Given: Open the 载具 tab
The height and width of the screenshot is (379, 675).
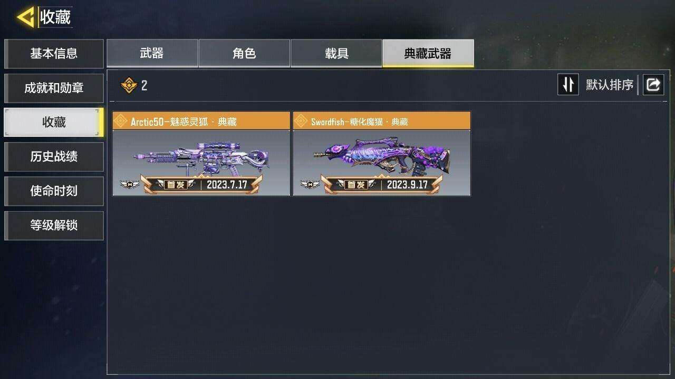Looking at the screenshot, I should 336,53.
